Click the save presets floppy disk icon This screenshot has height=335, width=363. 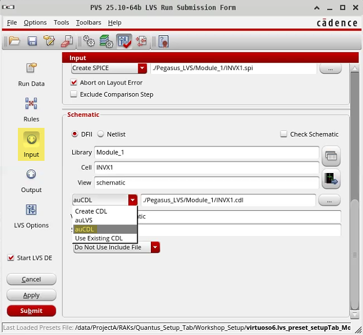point(32,41)
